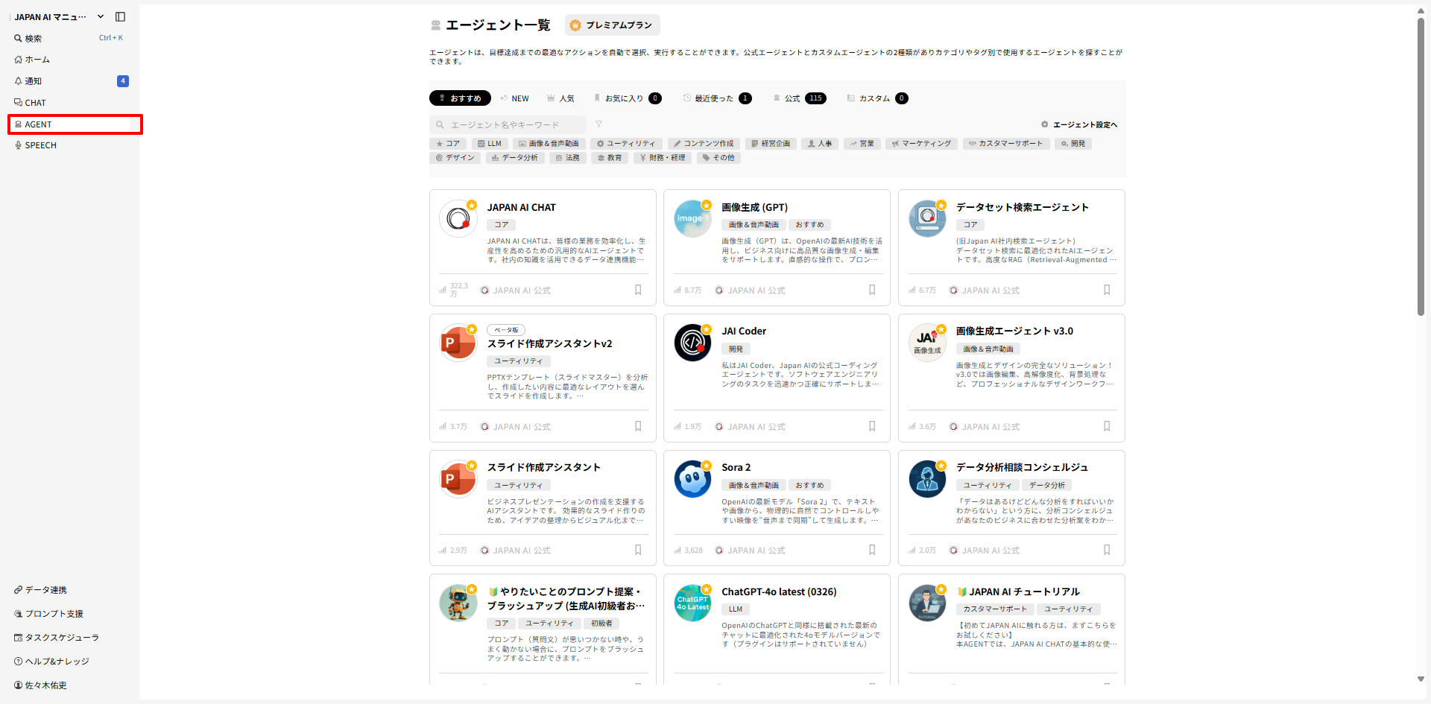The height and width of the screenshot is (704, 1431).
Task: Bookmark the JAPAN AI CHAT agent
Action: pos(638,290)
